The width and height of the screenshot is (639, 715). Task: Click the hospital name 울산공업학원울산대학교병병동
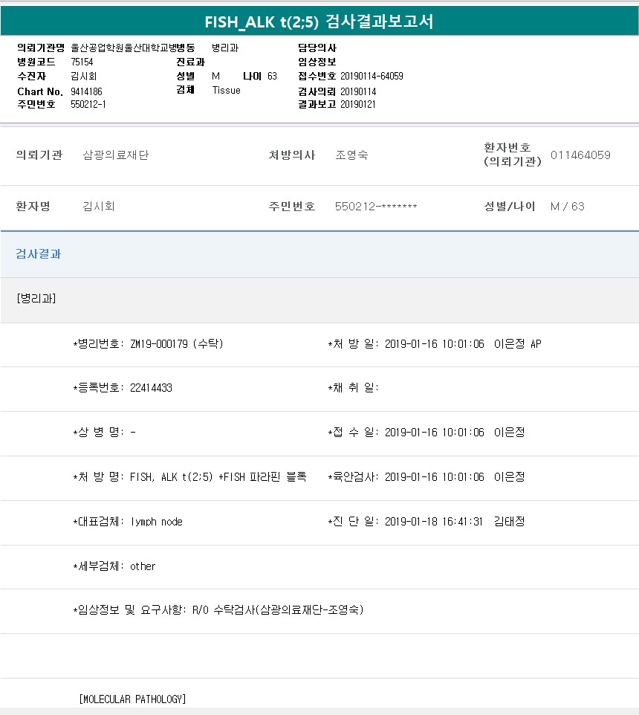133,48
